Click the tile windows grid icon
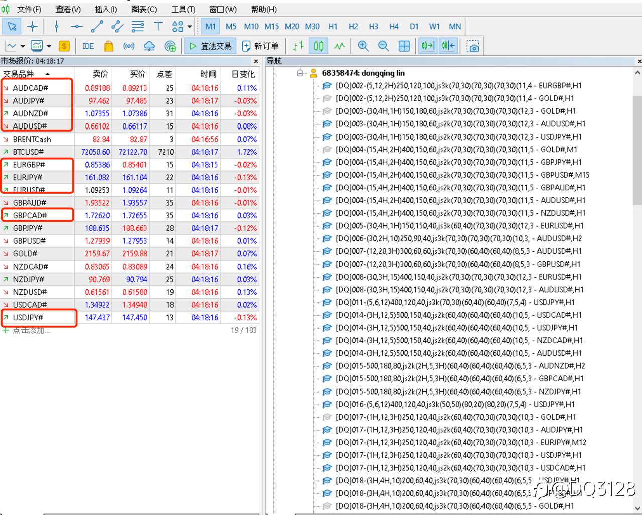This screenshot has height=515, width=642. pyautogui.click(x=404, y=46)
